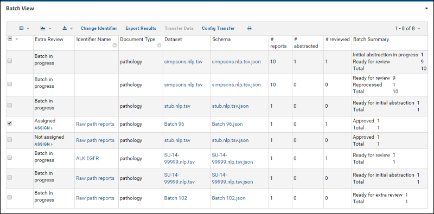The height and width of the screenshot is (214, 434).
Task: Open Document Type column filter icon
Action: pyautogui.click(x=159, y=46)
